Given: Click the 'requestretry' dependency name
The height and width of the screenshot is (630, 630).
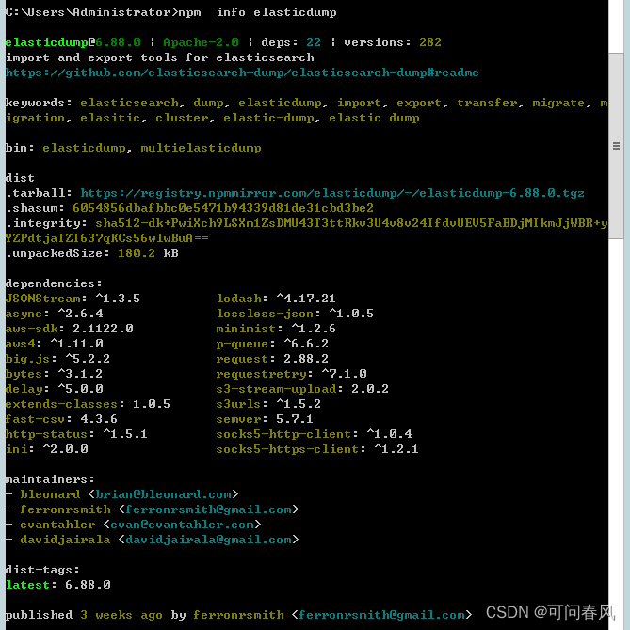Looking at the screenshot, I should [262, 374].
